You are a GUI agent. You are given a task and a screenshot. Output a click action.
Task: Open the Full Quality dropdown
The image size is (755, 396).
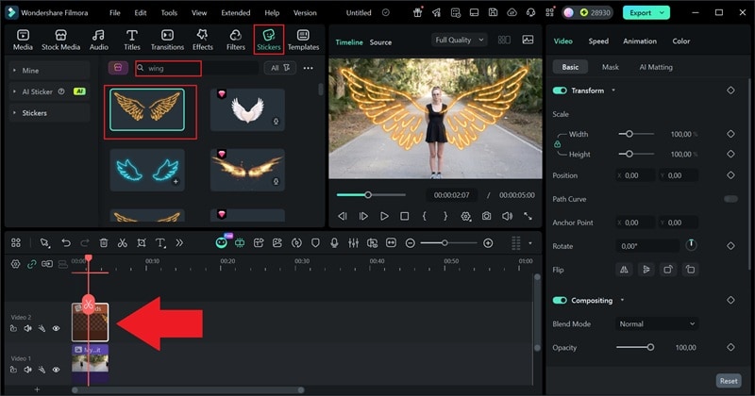tap(460, 40)
